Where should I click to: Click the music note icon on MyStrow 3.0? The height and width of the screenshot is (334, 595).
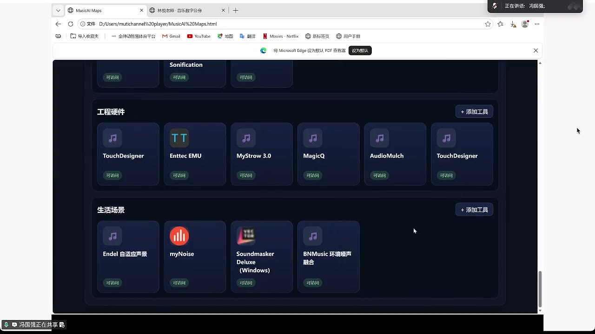246,138
